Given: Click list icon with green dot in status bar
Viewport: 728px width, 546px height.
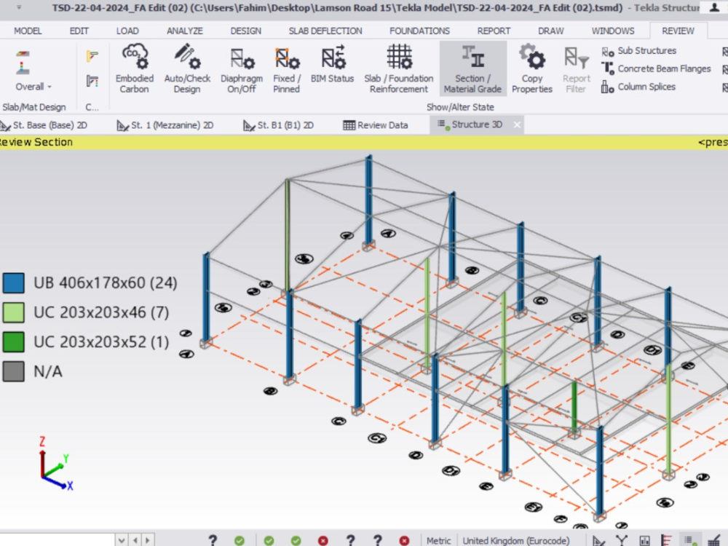Looking at the screenshot, I should (689, 540).
